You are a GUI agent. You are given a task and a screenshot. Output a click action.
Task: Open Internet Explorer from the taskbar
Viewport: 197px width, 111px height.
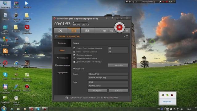pos(12,109)
